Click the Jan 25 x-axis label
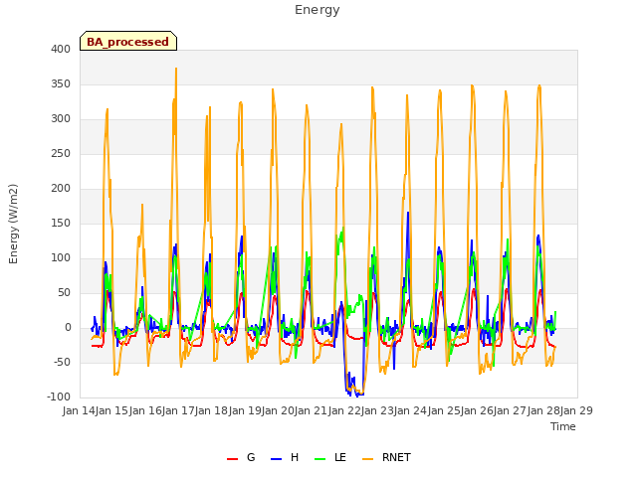This screenshot has width=637, height=477. pyautogui.click(x=444, y=410)
